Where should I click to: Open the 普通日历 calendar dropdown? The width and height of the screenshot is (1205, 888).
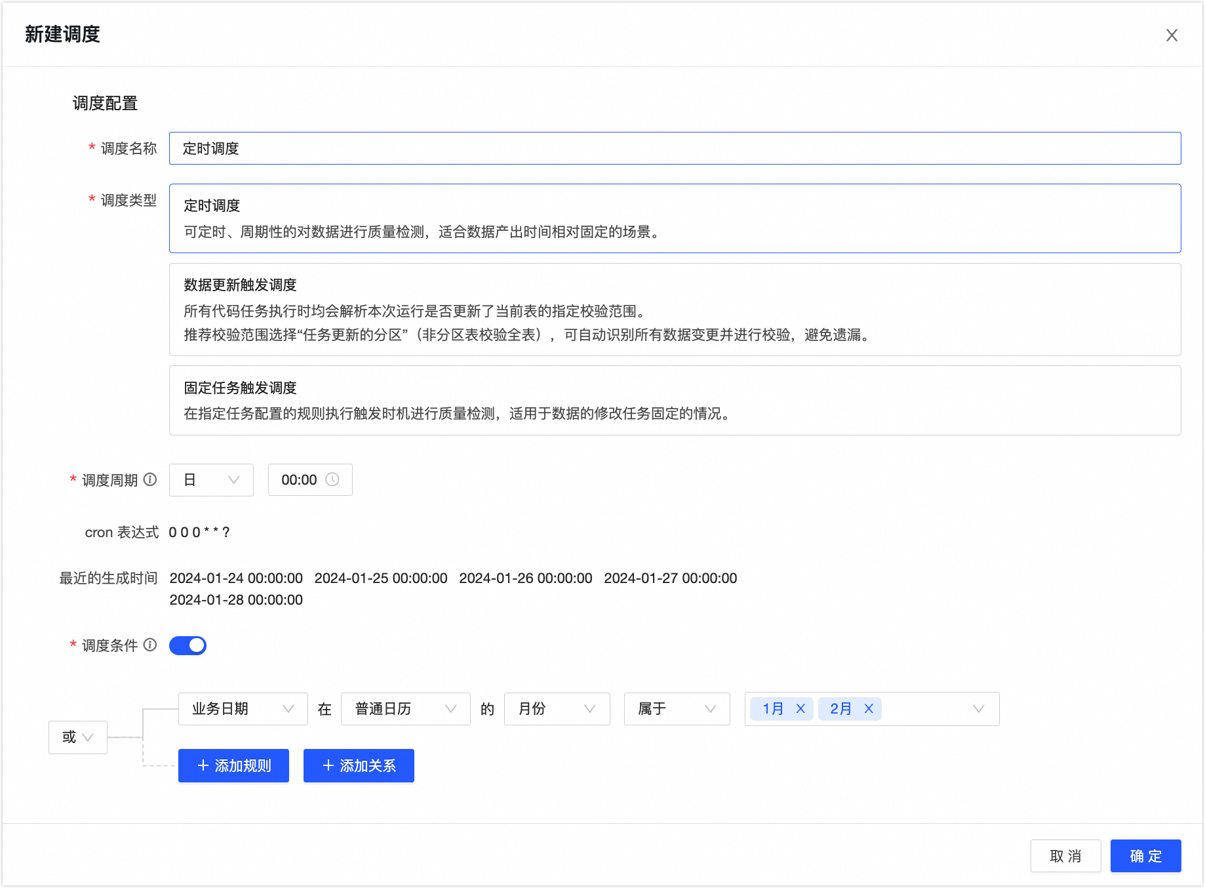tap(405, 709)
